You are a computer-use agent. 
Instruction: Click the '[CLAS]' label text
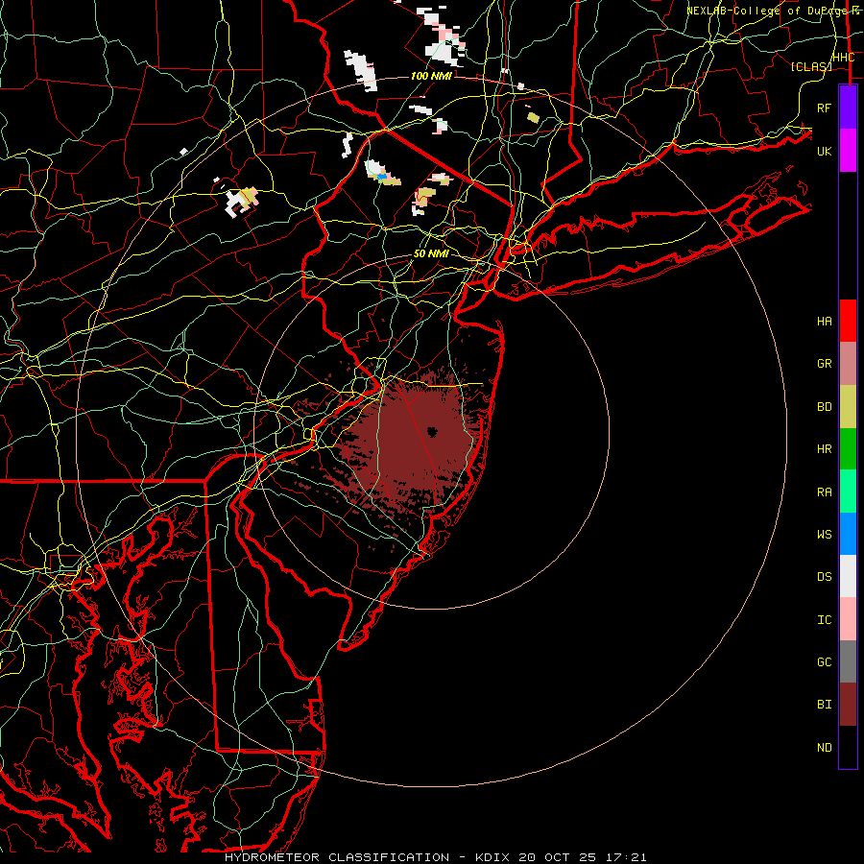(x=811, y=66)
